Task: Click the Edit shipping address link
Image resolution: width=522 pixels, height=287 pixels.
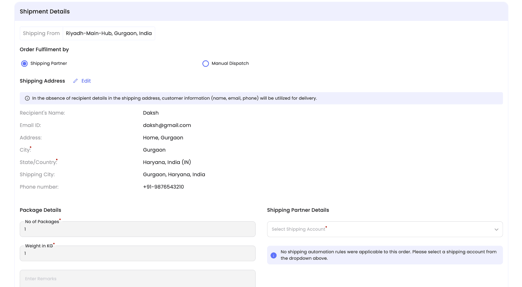Action: tap(86, 81)
